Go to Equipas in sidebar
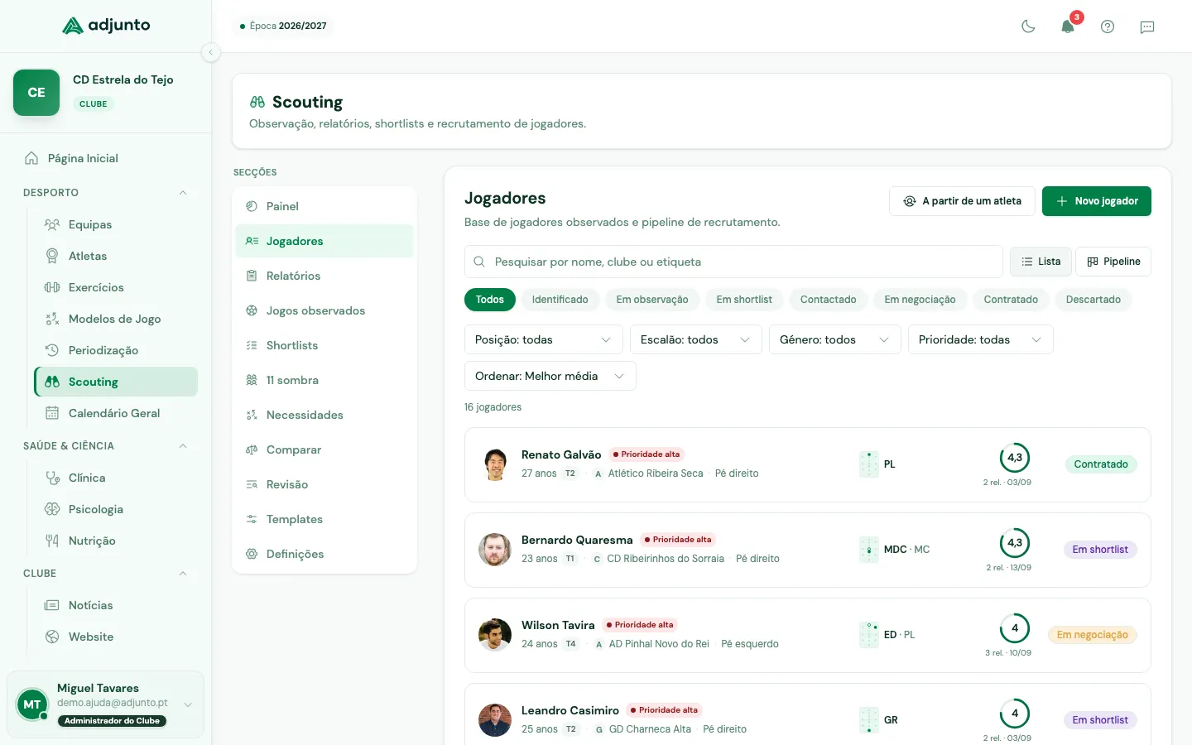This screenshot has width=1192, height=745. pyautogui.click(x=116, y=224)
